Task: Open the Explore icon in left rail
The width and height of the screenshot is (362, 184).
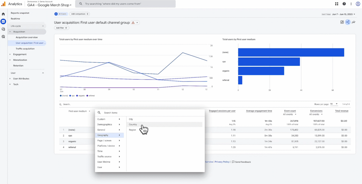Action: 3,29
